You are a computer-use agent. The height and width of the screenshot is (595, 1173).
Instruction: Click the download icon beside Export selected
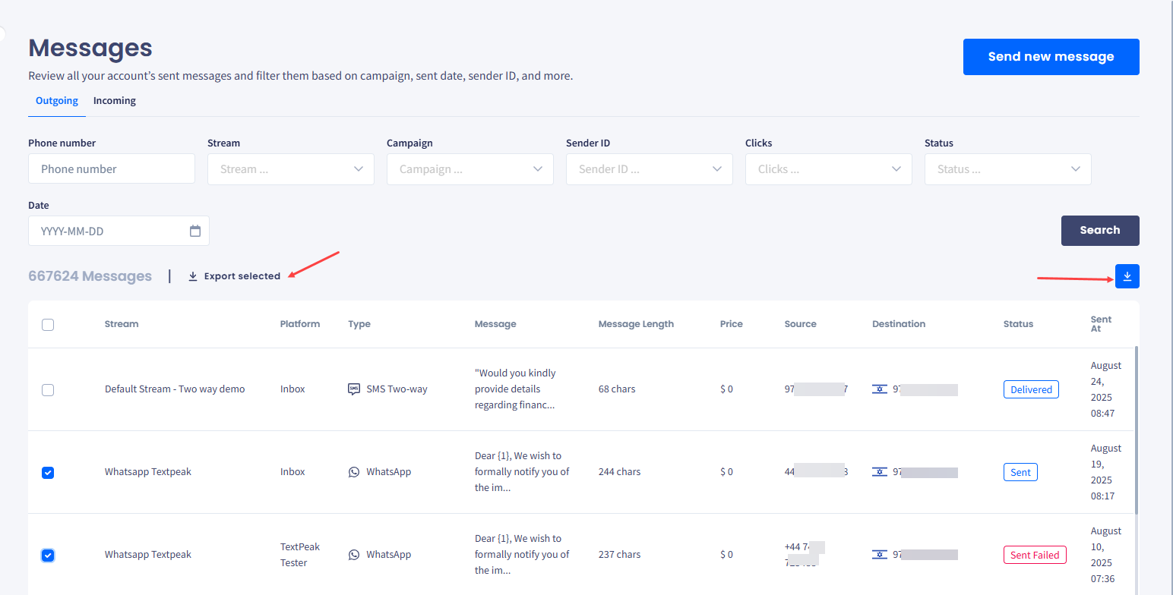[x=192, y=276]
